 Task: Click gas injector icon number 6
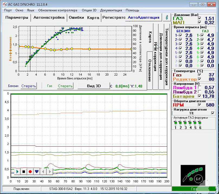[200, 123]
